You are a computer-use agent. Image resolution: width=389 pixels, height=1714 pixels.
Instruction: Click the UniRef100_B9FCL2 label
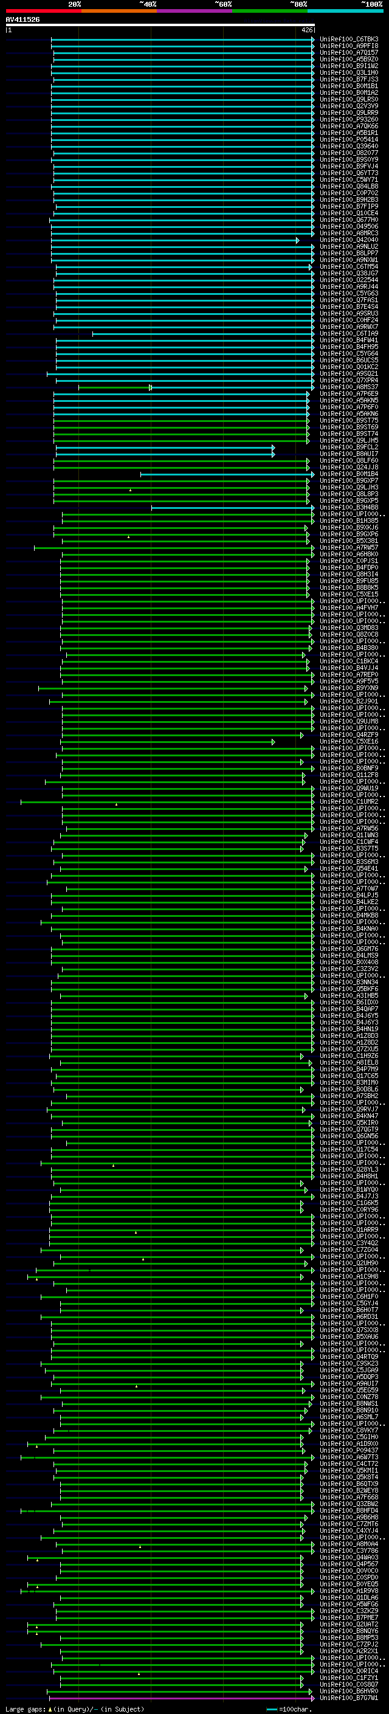(x=349, y=448)
